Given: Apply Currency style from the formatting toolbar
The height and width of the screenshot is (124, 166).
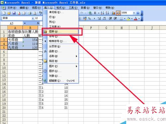Looking at the screenshot, I should 85,19.
